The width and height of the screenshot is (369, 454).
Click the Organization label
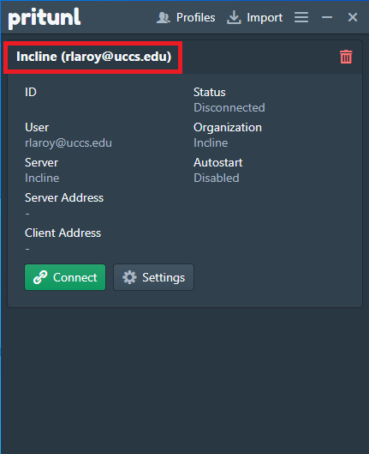228,128
